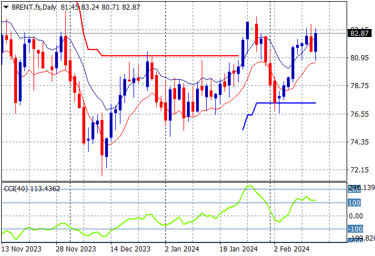Click the CCI(40) 113.4362 indicator label
The height and width of the screenshot is (256, 375).
click(x=32, y=189)
